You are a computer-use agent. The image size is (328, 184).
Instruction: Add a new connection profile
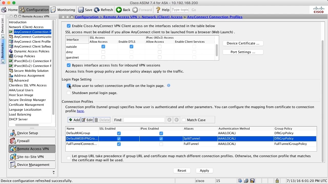point(74,120)
